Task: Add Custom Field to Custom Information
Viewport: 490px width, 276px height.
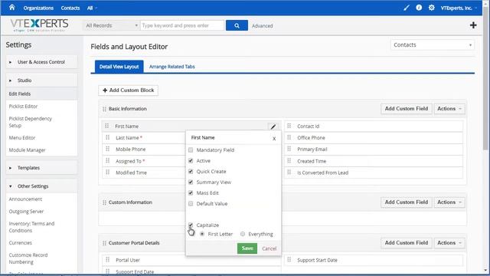Action: (x=407, y=202)
